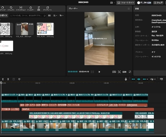This screenshot has width=166, height=137.
Task: Click the オリジナル aspect ratio value
Action: (x=156, y=27)
